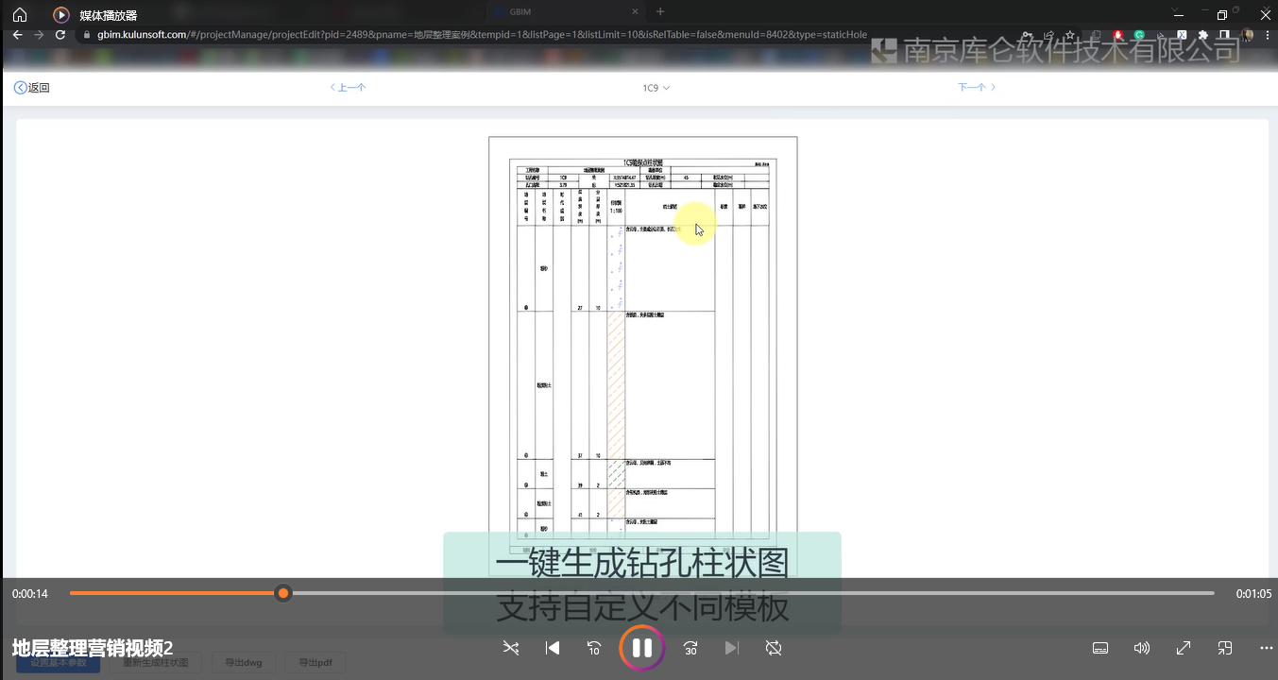Image resolution: width=1278 pixels, height=680 pixels.
Task: Click the 返回 back link
Action: click(31, 88)
